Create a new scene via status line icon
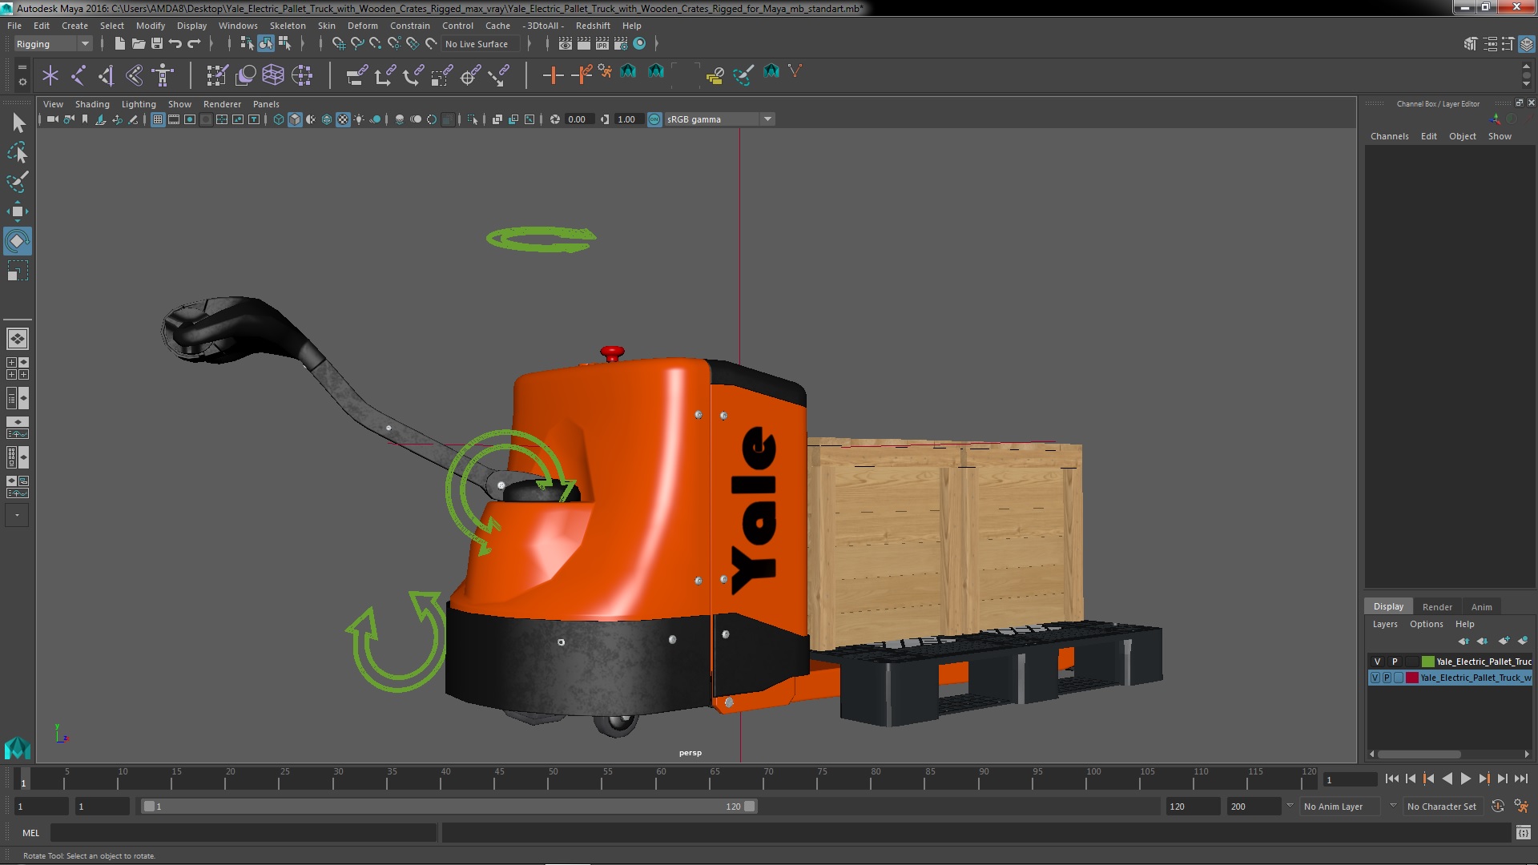1538x865 pixels. pos(119,44)
